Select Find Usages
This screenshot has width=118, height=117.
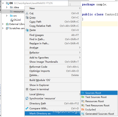[53, 35]
